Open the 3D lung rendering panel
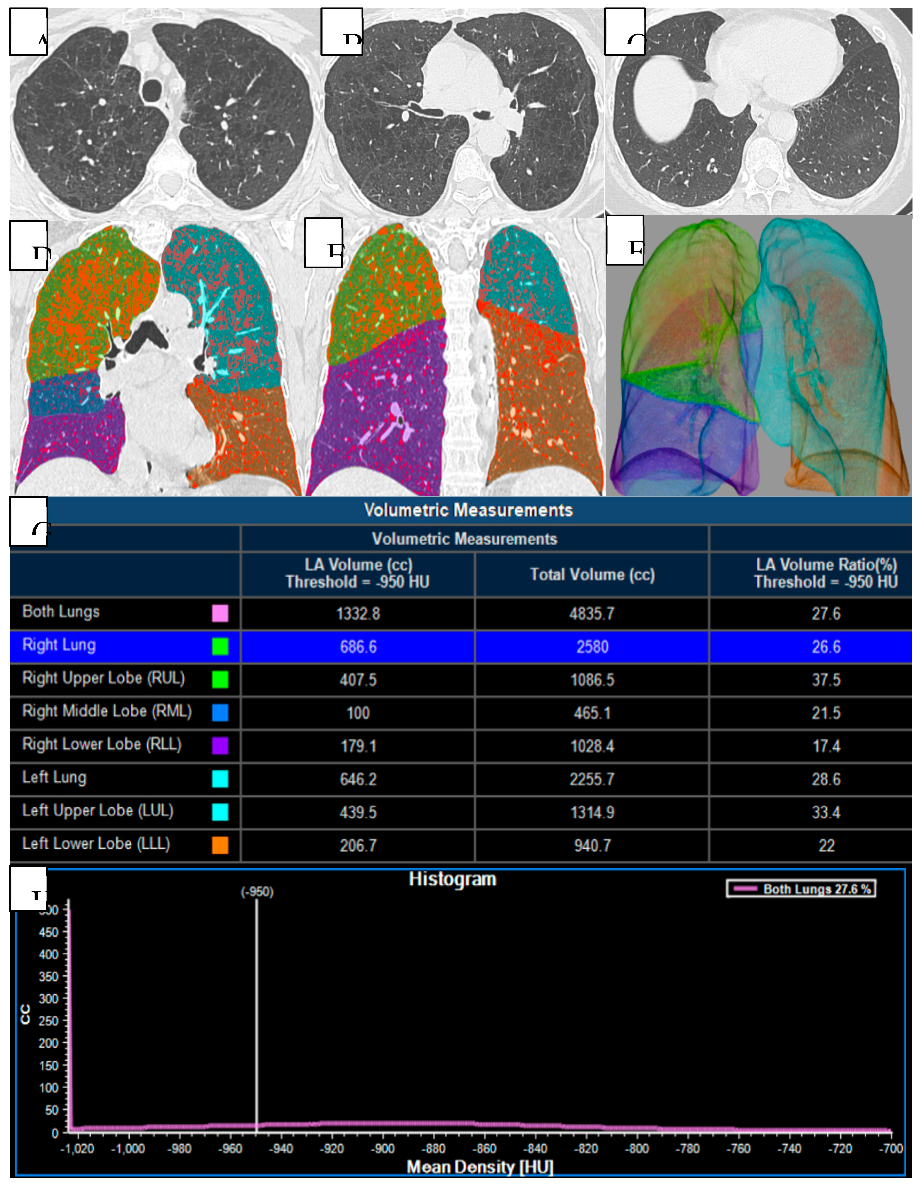 pyautogui.click(x=759, y=357)
